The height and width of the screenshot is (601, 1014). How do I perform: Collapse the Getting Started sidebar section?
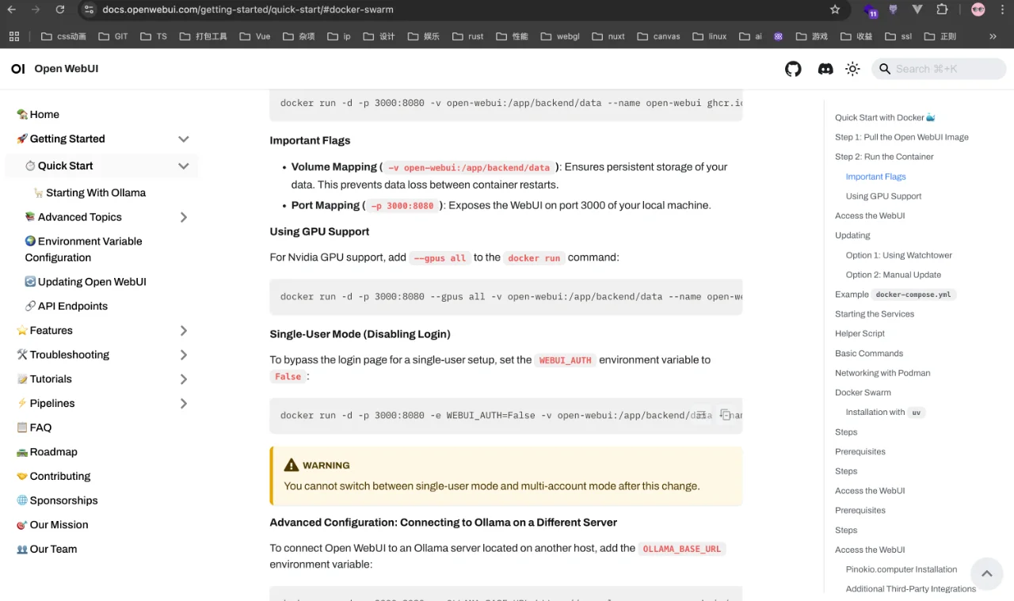(x=184, y=139)
